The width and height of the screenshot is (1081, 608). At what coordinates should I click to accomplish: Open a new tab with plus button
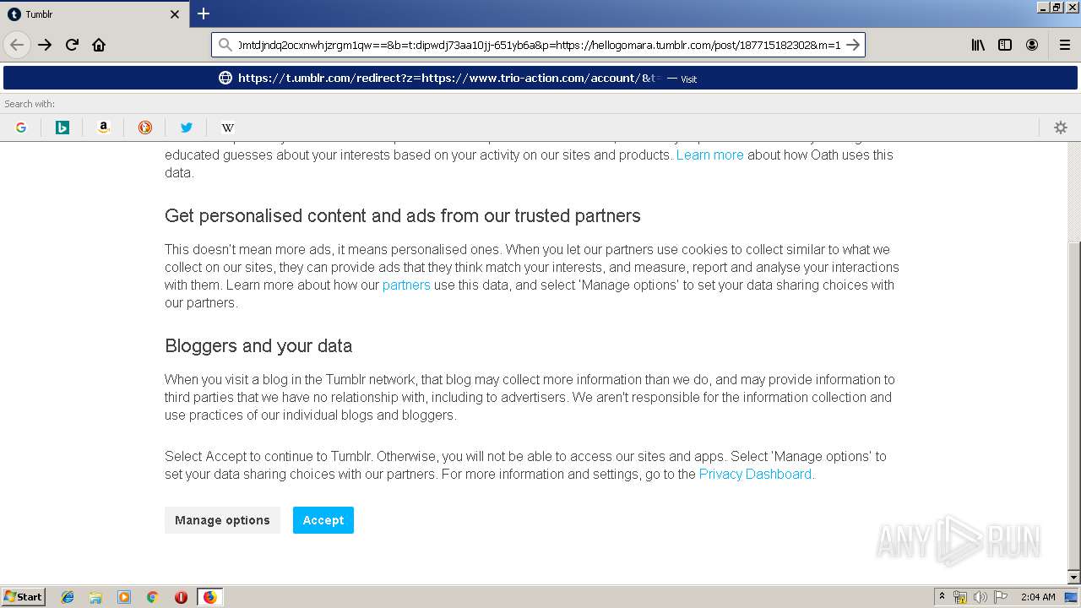(204, 14)
